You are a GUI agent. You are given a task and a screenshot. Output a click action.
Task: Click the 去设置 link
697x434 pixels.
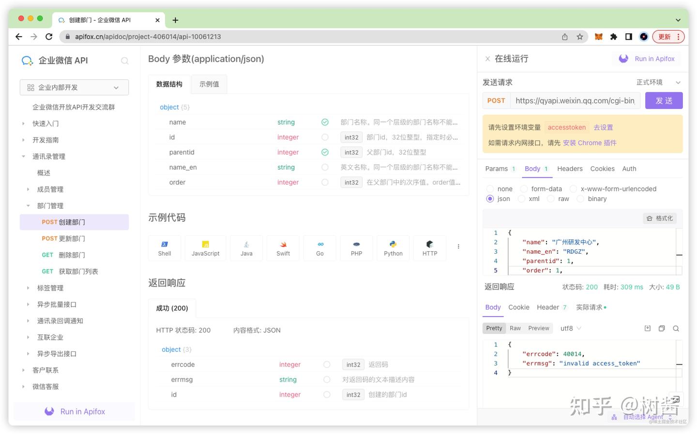pyautogui.click(x=603, y=128)
